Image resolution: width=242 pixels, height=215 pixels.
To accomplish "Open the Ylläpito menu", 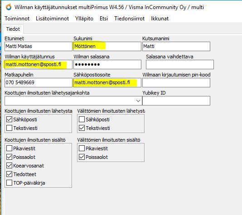I will (x=84, y=19).
